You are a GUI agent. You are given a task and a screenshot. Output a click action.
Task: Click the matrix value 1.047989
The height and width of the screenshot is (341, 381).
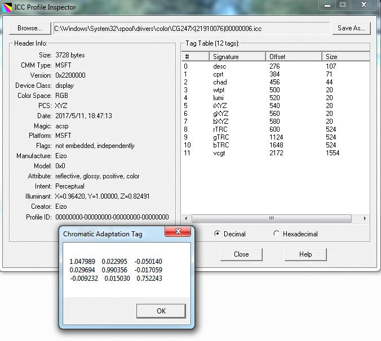[82, 262]
